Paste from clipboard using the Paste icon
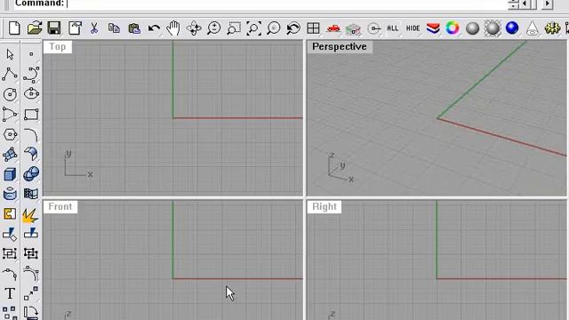The height and width of the screenshot is (320, 569). pyautogui.click(x=134, y=28)
